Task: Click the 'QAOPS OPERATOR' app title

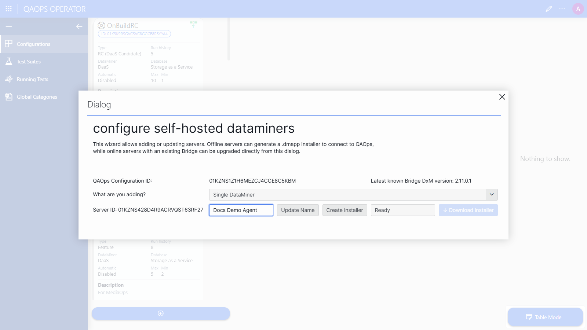Action: [x=55, y=9]
